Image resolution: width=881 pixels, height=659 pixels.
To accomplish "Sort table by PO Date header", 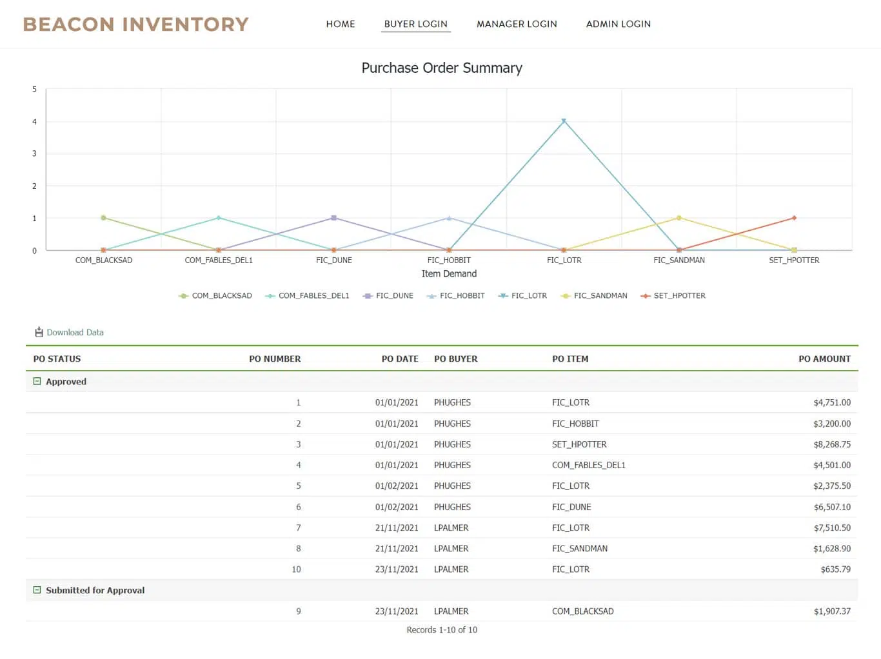I will click(x=399, y=359).
